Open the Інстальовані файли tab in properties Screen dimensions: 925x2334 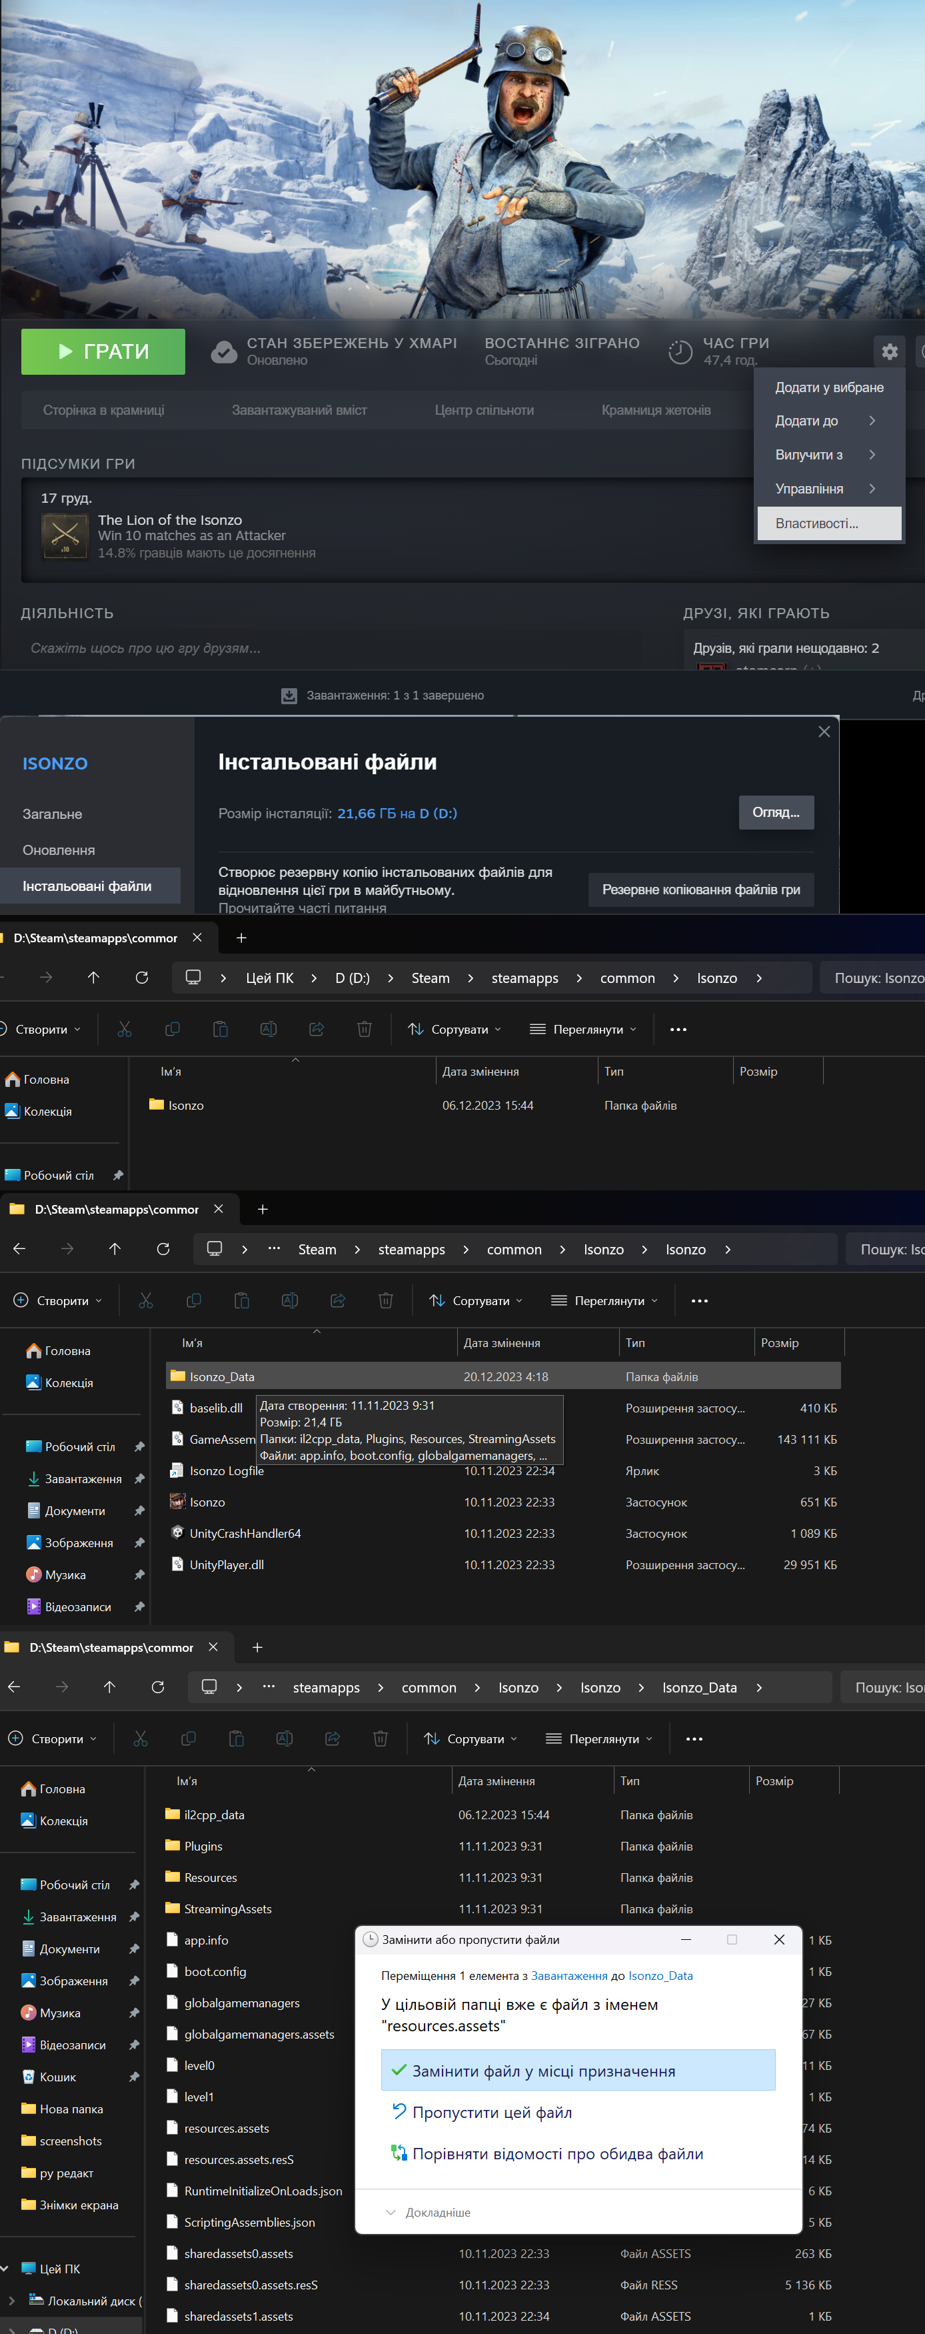(x=88, y=885)
